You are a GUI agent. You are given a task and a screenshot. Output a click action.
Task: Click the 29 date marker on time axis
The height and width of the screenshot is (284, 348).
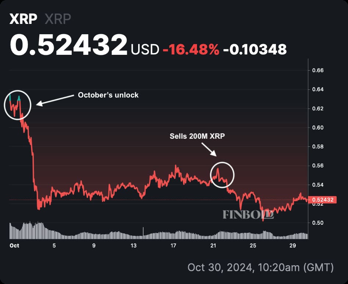click(293, 245)
